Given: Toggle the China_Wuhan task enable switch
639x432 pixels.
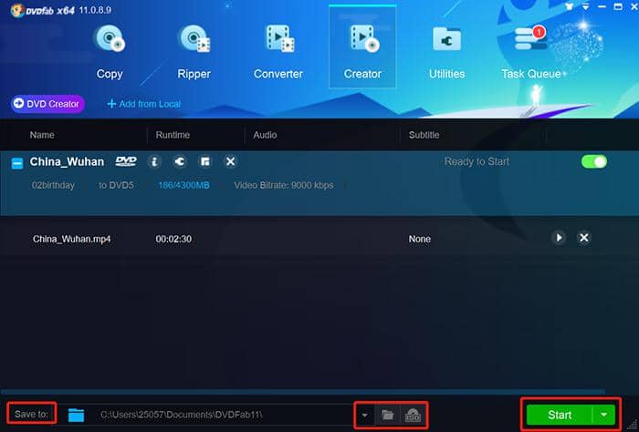Looking at the screenshot, I should point(593,161).
